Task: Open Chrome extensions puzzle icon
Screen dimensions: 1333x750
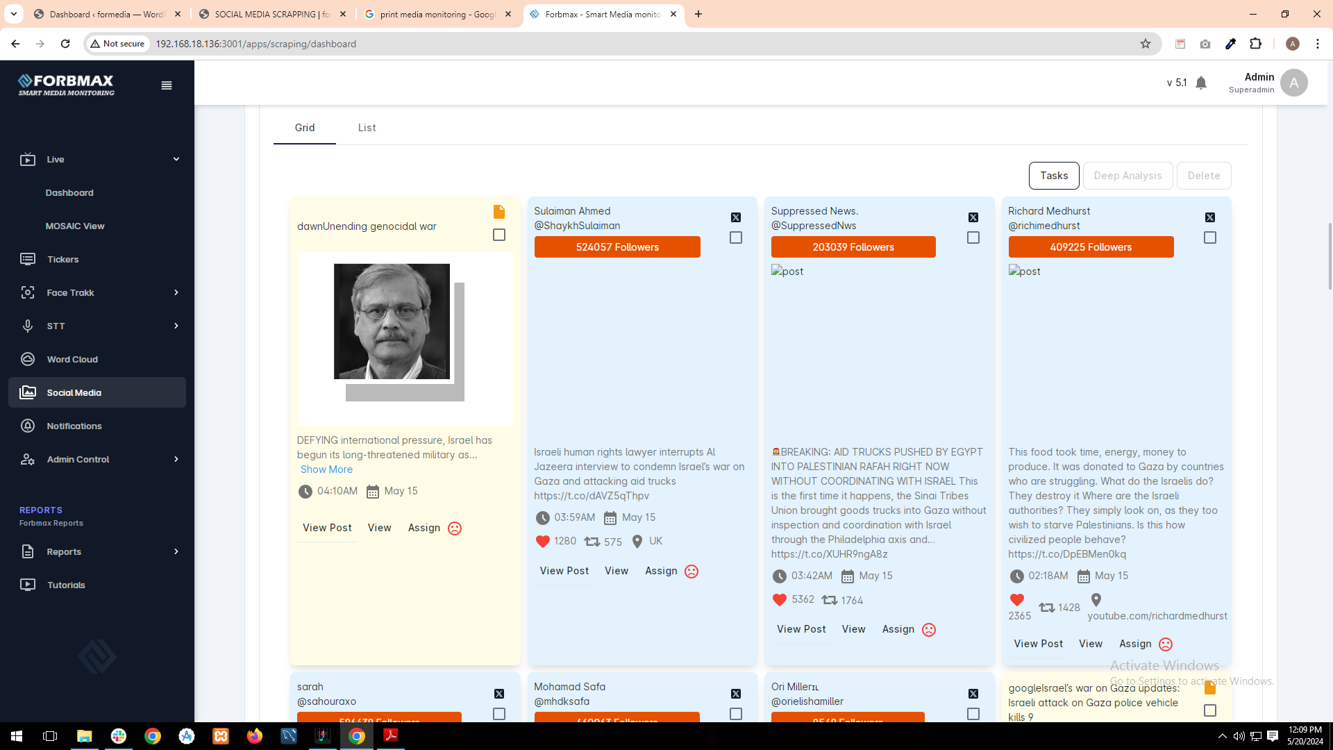Action: (1255, 44)
